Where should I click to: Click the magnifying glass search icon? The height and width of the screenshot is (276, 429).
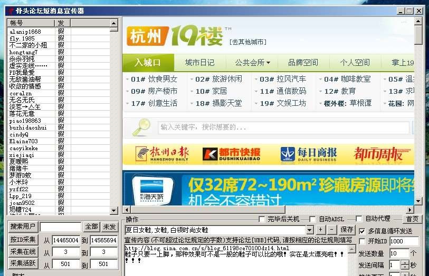[x=141, y=127]
